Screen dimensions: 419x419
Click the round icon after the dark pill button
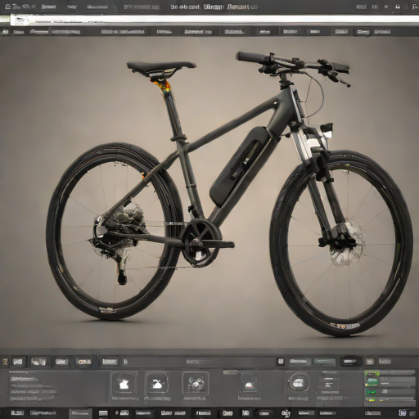pyautogui.click(x=370, y=362)
